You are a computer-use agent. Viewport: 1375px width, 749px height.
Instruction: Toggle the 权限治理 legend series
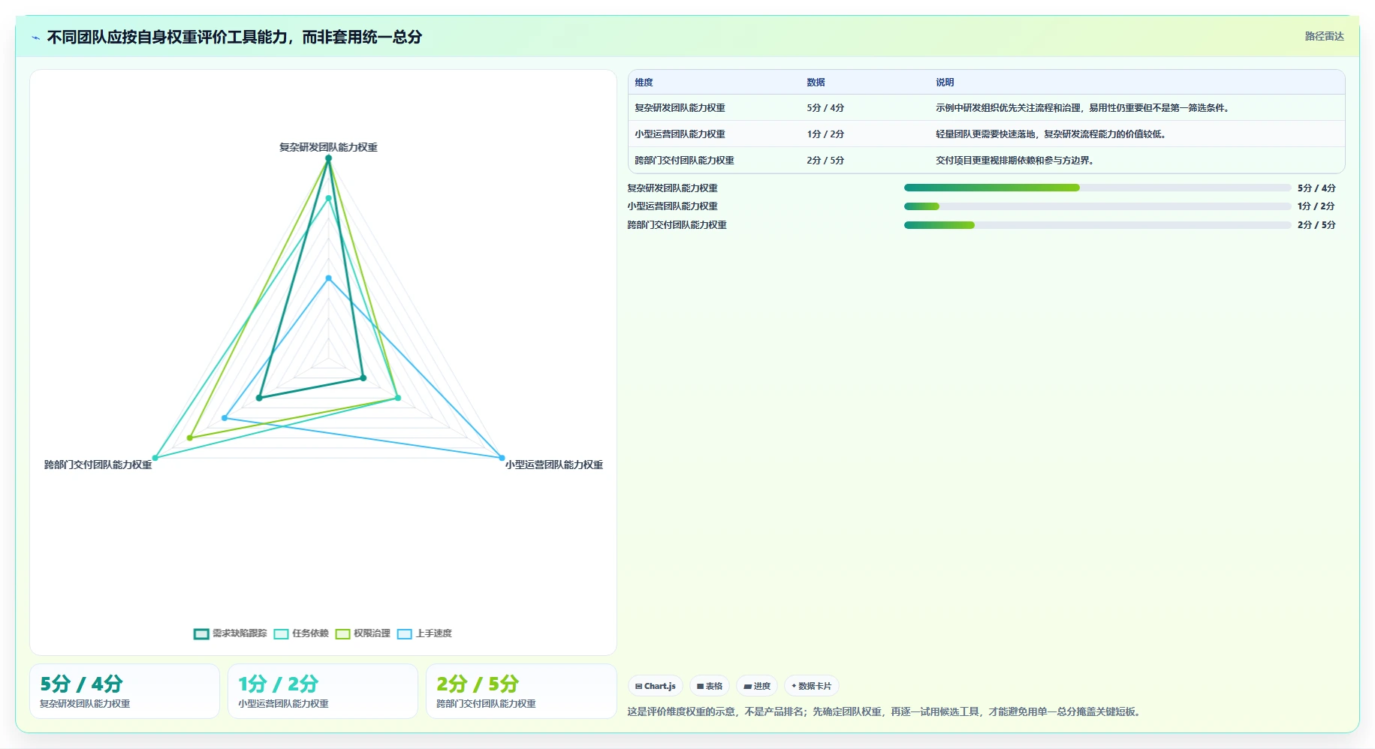point(363,633)
